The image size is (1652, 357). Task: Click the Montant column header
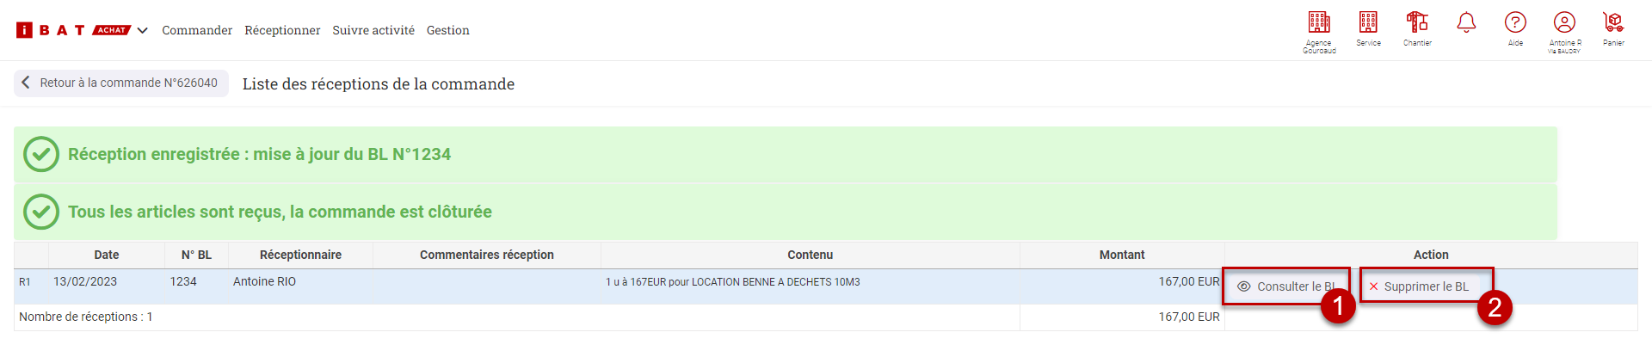(x=1122, y=255)
